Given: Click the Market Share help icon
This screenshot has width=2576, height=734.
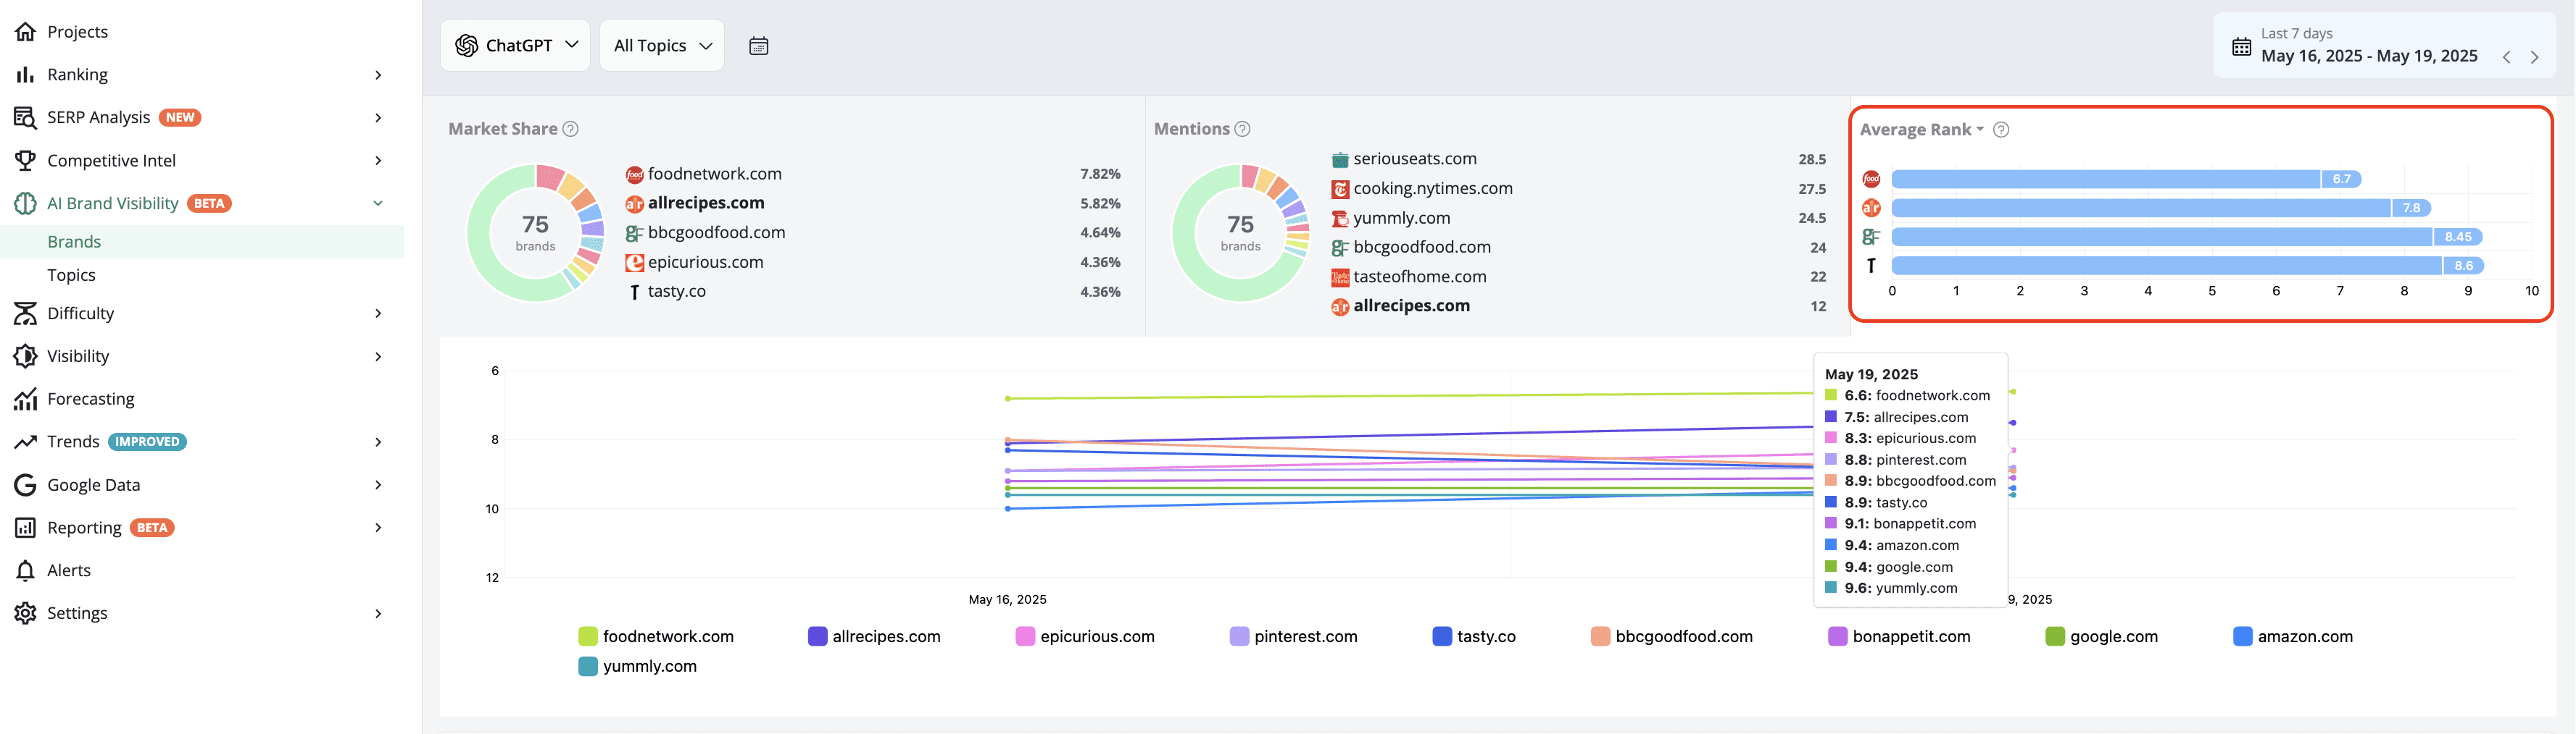Looking at the screenshot, I should click(x=570, y=129).
